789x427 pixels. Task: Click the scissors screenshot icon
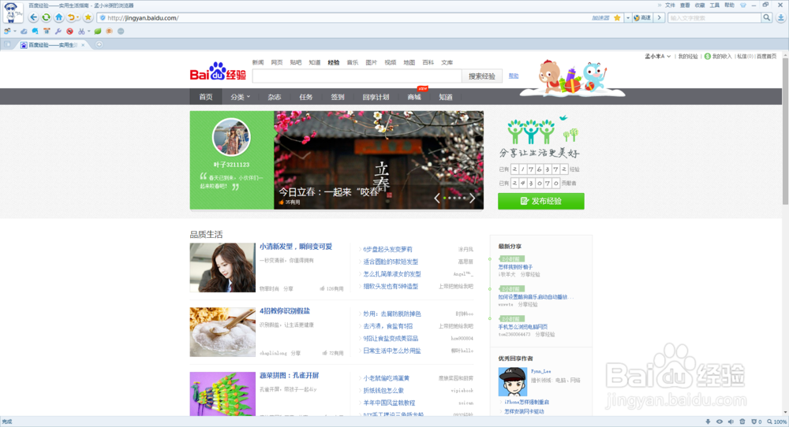81,32
